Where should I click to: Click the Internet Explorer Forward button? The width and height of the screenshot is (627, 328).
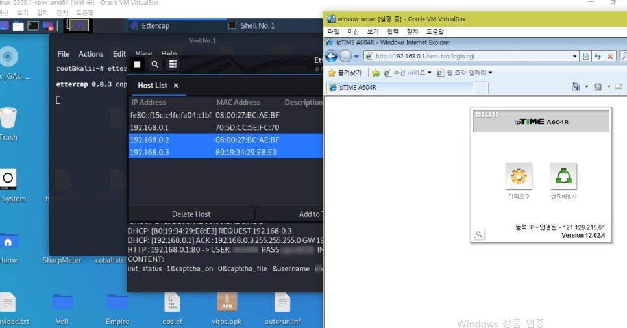345,57
